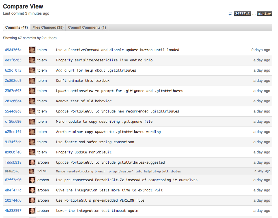Select the Commits (47) tab
This screenshot has width=278, height=218.
[16, 27]
